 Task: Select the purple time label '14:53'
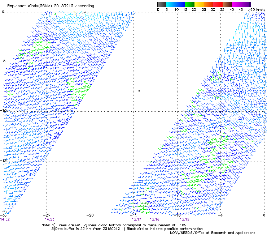point(49,219)
